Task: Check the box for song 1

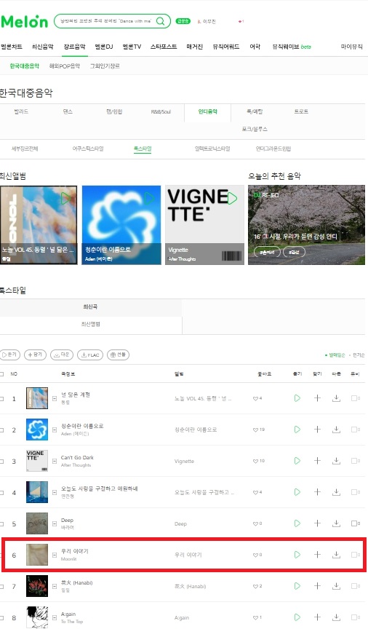Action: pyautogui.click(x=1, y=399)
